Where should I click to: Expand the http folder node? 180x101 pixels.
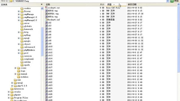click(x=19, y=32)
